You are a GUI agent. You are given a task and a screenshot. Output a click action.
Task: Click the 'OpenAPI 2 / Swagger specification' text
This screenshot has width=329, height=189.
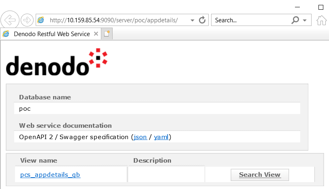(74, 137)
